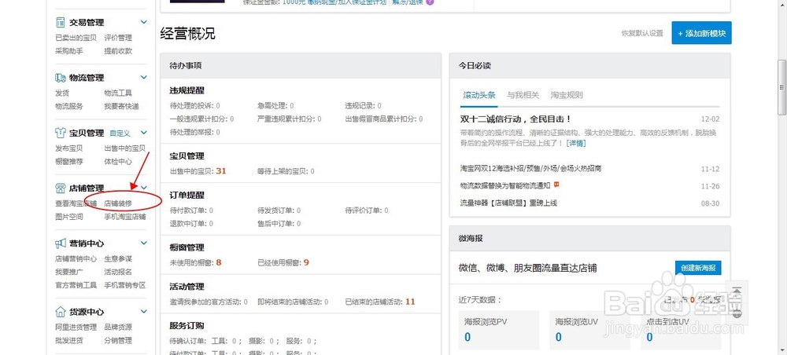Open 图片空间 link
Viewport: 787px width, 355px height.
69,217
